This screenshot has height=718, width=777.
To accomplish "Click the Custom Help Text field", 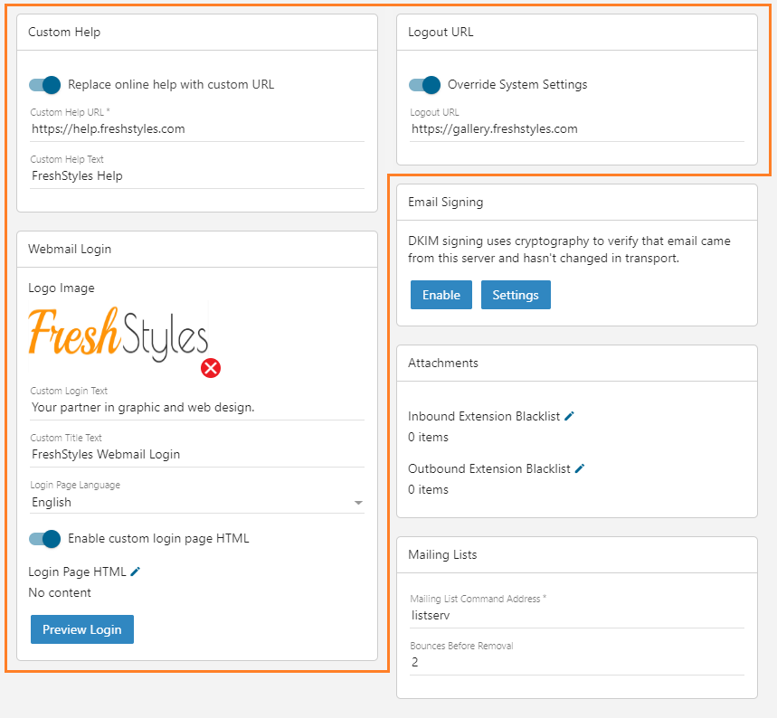I will point(197,176).
